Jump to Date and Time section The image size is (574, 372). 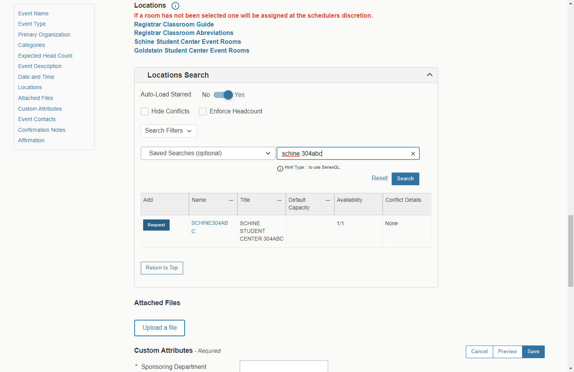36,77
